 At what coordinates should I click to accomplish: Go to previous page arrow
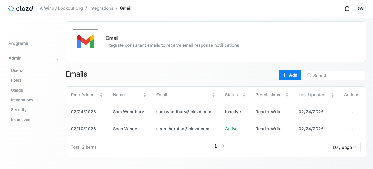(x=208, y=146)
